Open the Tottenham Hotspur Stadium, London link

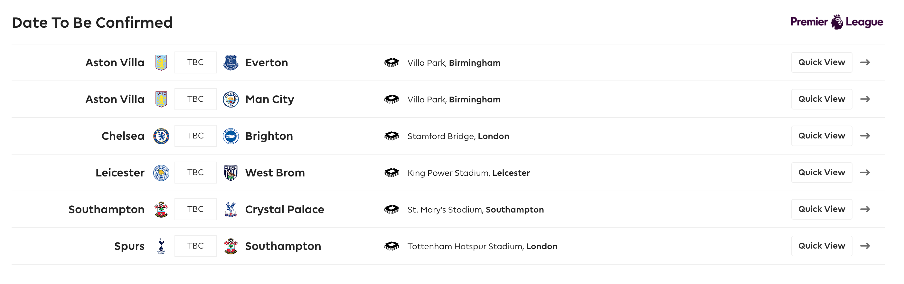482,246
